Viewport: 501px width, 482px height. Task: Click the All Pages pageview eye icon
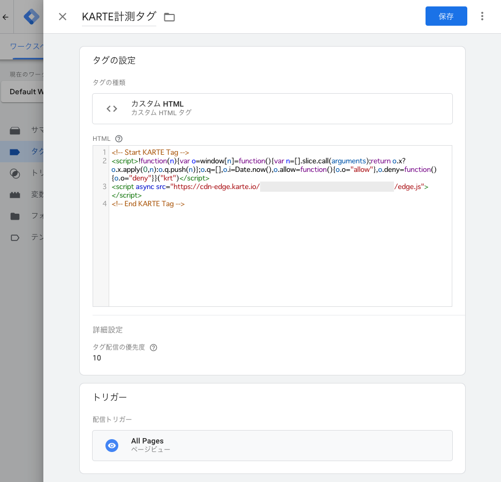(112, 446)
